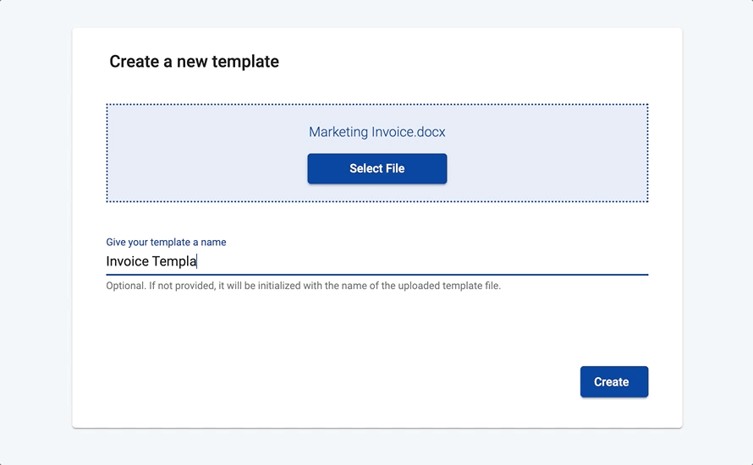Click empty space left of Select File in dropzone
753x465 pixels.
pyautogui.click(x=206, y=168)
